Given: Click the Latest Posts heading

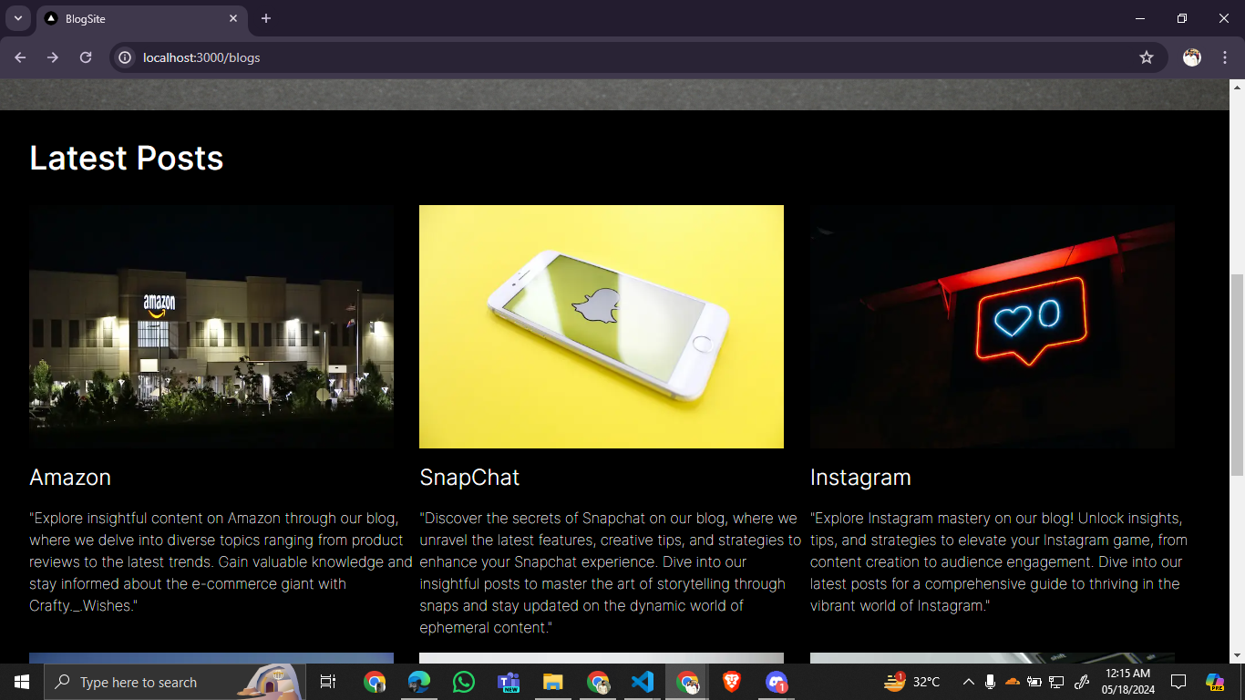Looking at the screenshot, I should (127, 158).
